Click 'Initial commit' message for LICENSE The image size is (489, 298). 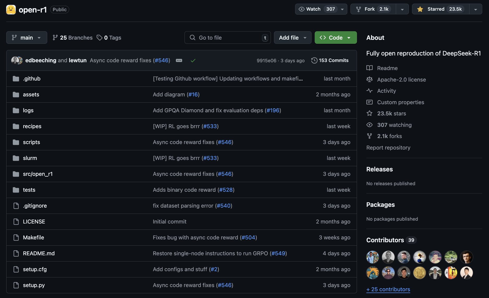point(170,222)
